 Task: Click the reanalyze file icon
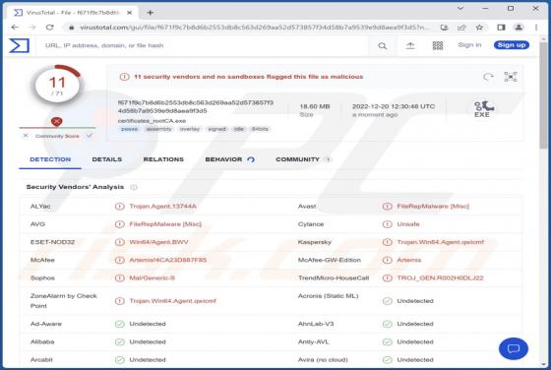tap(488, 77)
